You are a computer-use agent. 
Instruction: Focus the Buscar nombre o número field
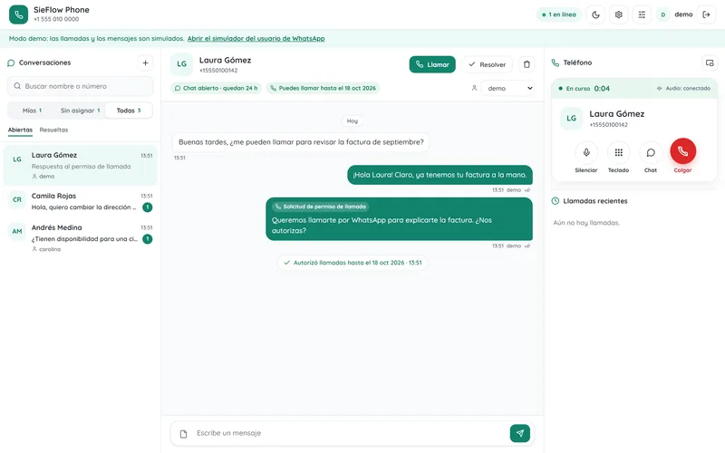pos(80,86)
